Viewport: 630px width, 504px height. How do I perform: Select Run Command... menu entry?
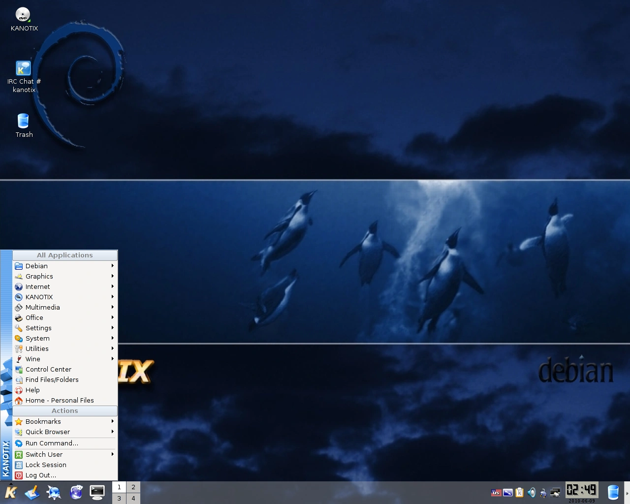point(52,443)
